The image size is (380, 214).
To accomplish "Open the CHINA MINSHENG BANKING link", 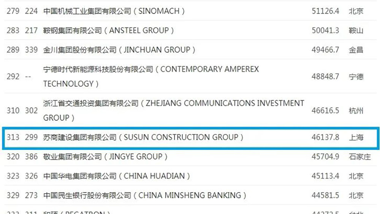I will pyautogui.click(x=145, y=195).
